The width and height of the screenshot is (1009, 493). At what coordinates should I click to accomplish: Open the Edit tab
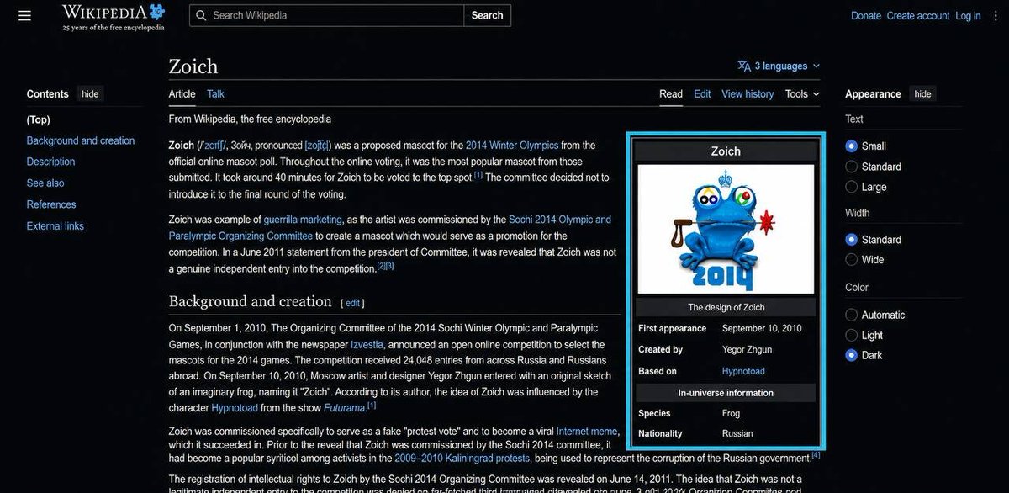[702, 94]
